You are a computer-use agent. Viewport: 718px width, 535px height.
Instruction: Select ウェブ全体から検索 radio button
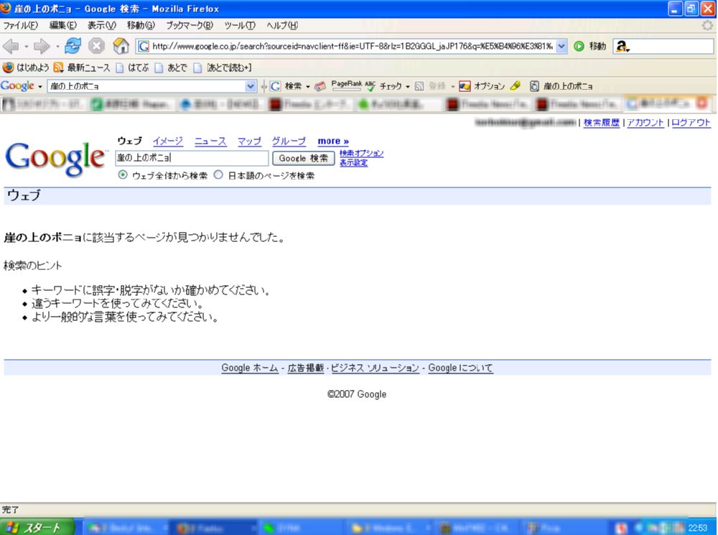[123, 175]
